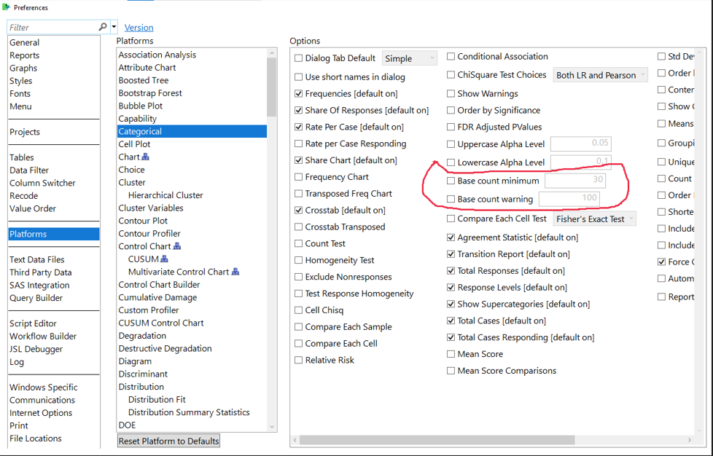Click the blue icon next to CUSUM
Image resolution: width=713 pixels, height=456 pixels.
[x=164, y=259]
